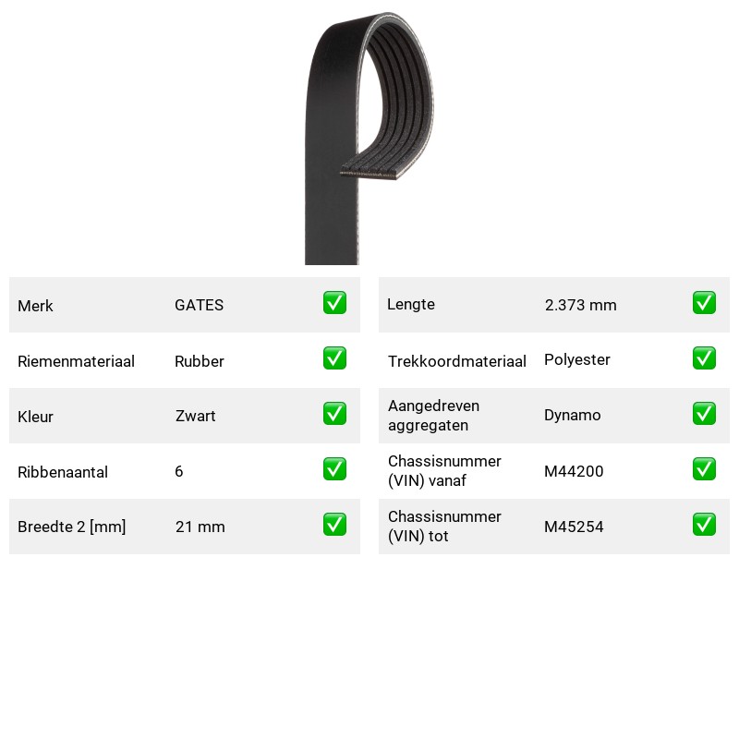Image resolution: width=739 pixels, height=739 pixels.
Task: Click the checkmark beside M45254
Action: click(704, 525)
